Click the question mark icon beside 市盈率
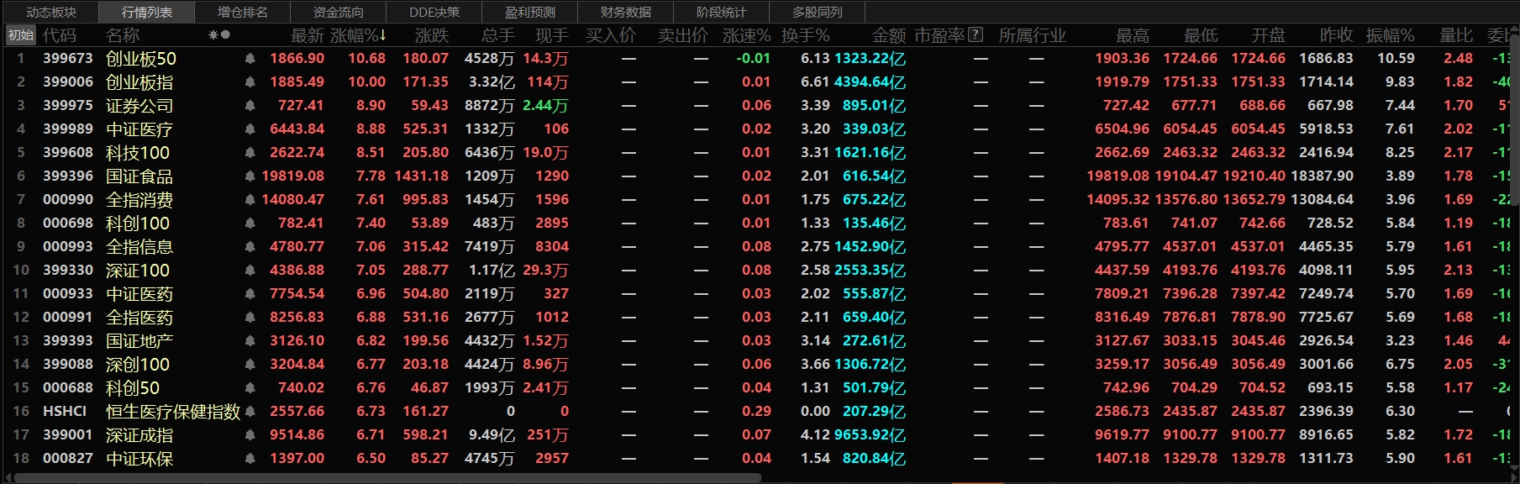This screenshot has height=484, width=1520. (976, 34)
